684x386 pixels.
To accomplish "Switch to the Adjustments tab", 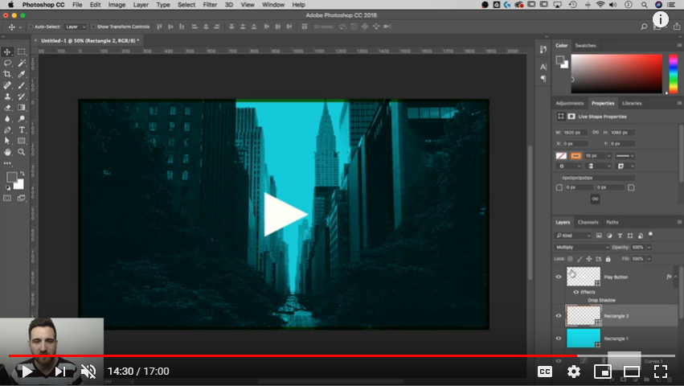I will coord(569,104).
